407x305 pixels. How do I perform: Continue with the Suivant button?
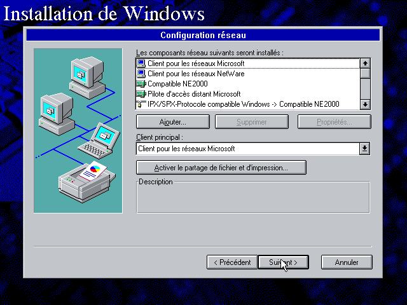click(x=284, y=262)
